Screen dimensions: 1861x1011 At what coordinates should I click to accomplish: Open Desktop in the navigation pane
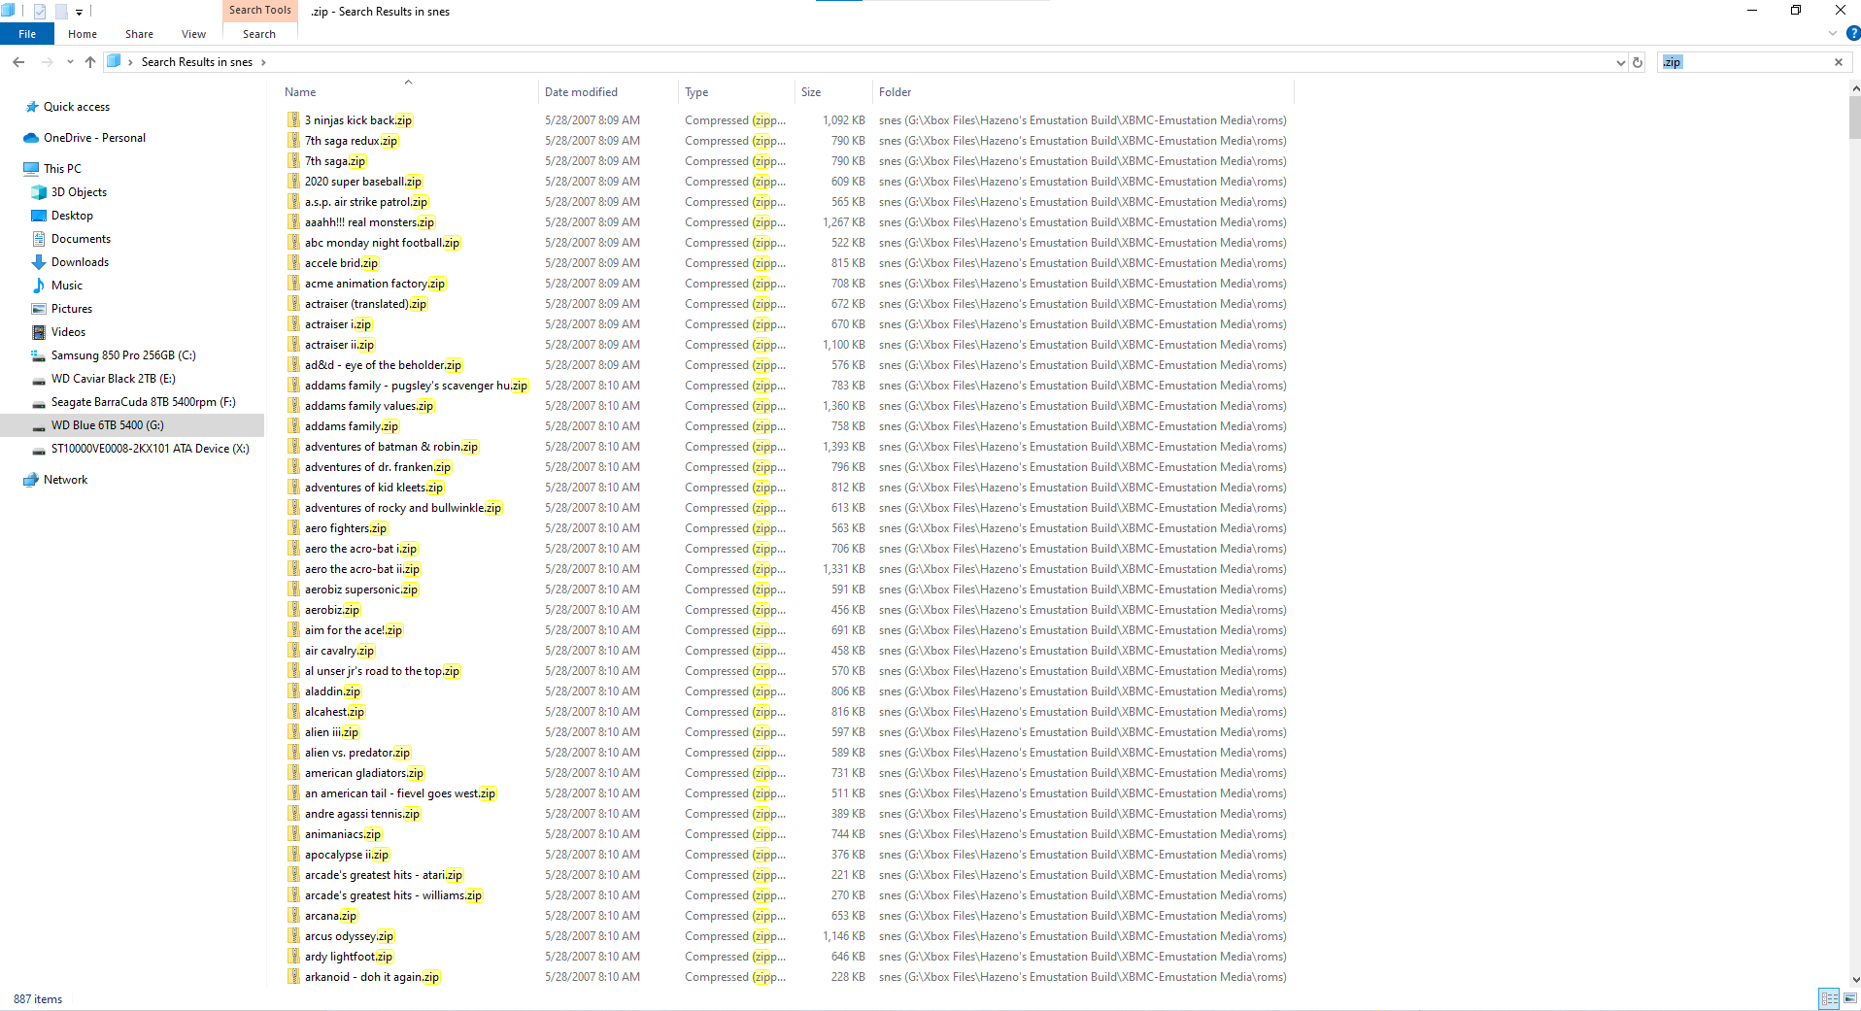[x=72, y=216]
